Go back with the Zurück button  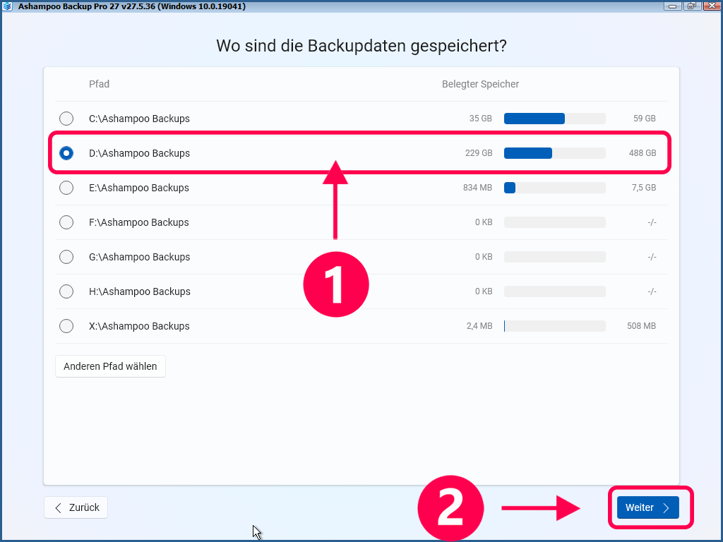tap(76, 507)
